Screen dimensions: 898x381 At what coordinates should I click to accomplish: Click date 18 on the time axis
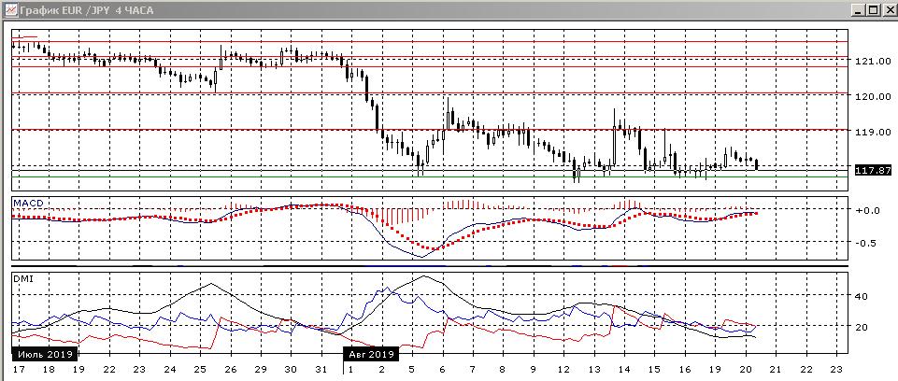tap(48, 370)
